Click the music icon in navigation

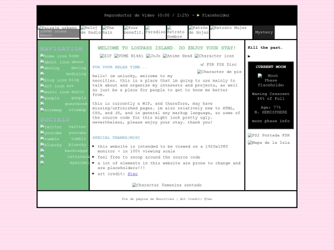tap(55, 92)
